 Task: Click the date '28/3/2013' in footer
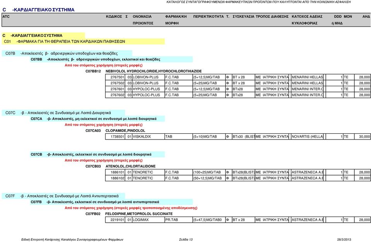(x=344, y=239)
